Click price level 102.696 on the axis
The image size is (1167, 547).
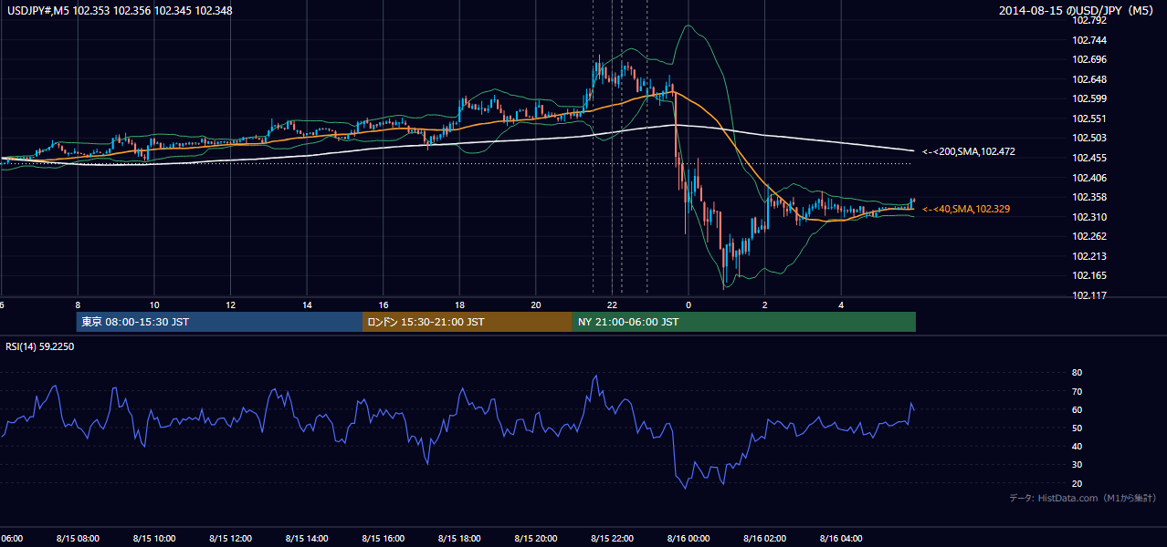click(x=1089, y=60)
